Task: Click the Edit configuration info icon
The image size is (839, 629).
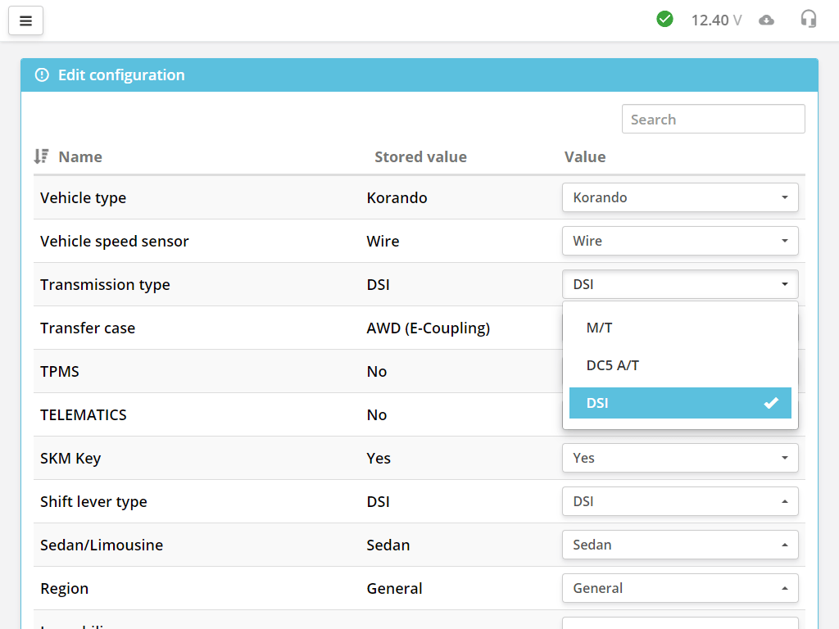Action: (x=42, y=75)
